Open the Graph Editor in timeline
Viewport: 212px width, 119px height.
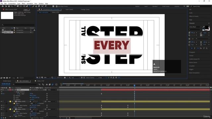pos(56,85)
